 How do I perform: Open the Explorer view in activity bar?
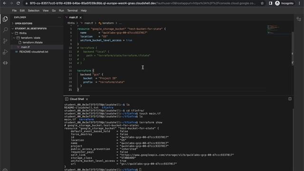pos(5,19)
